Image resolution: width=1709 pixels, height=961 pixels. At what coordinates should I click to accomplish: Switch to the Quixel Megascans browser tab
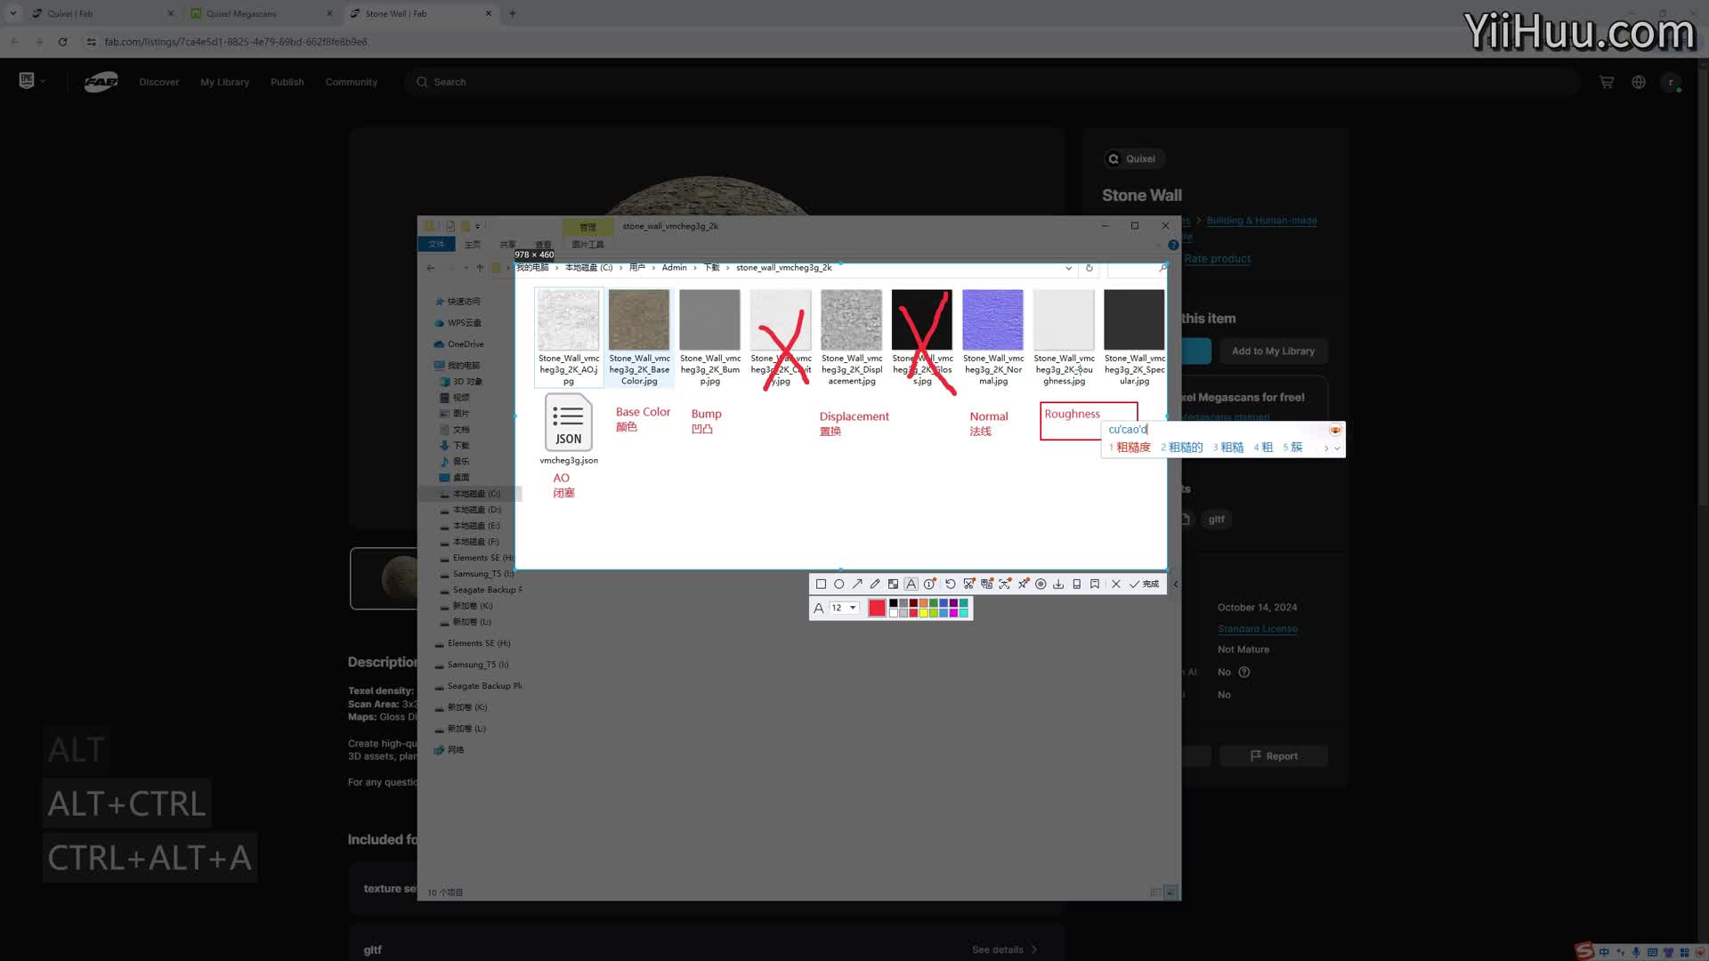coord(241,13)
